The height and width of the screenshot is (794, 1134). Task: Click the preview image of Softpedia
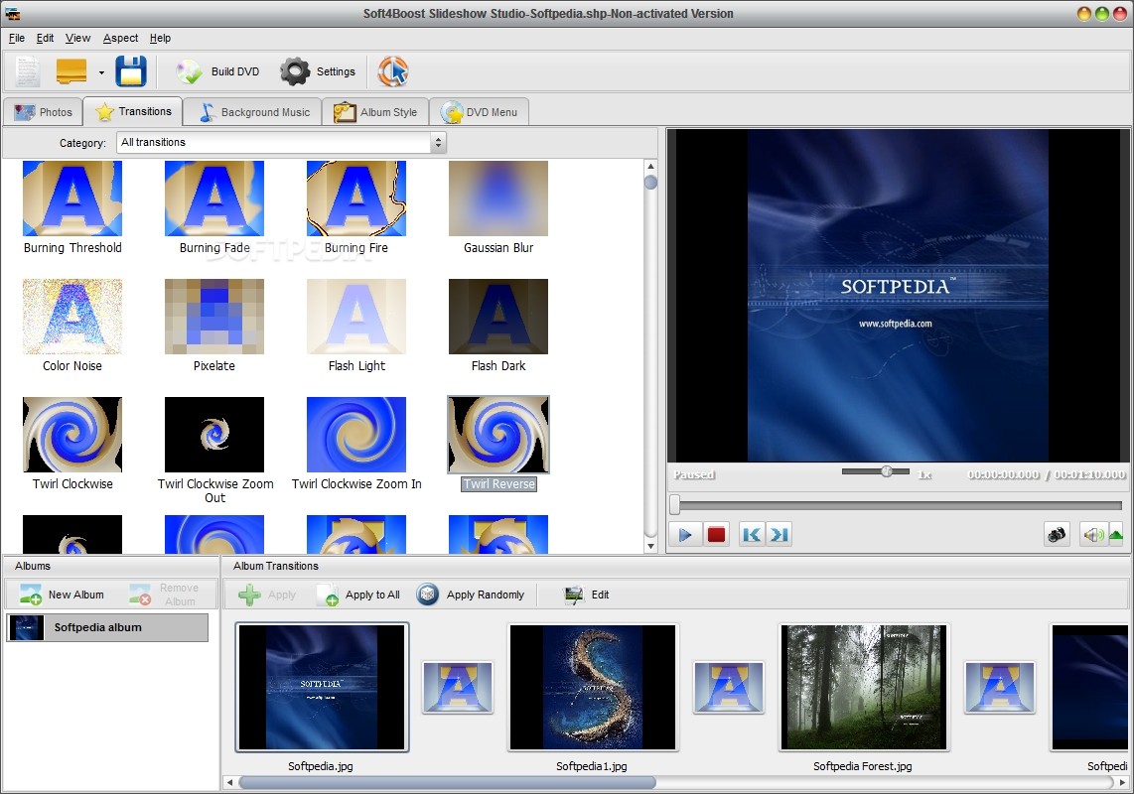898,295
